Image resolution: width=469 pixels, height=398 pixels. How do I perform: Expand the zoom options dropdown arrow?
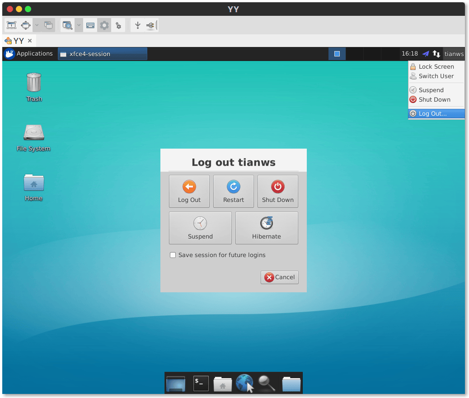click(x=79, y=25)
